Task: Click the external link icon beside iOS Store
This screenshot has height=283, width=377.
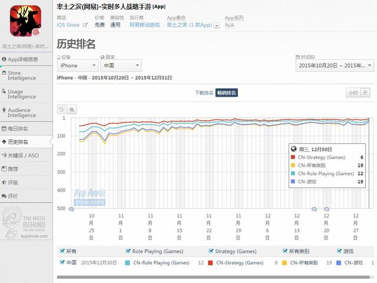Action: coord(85,25)
